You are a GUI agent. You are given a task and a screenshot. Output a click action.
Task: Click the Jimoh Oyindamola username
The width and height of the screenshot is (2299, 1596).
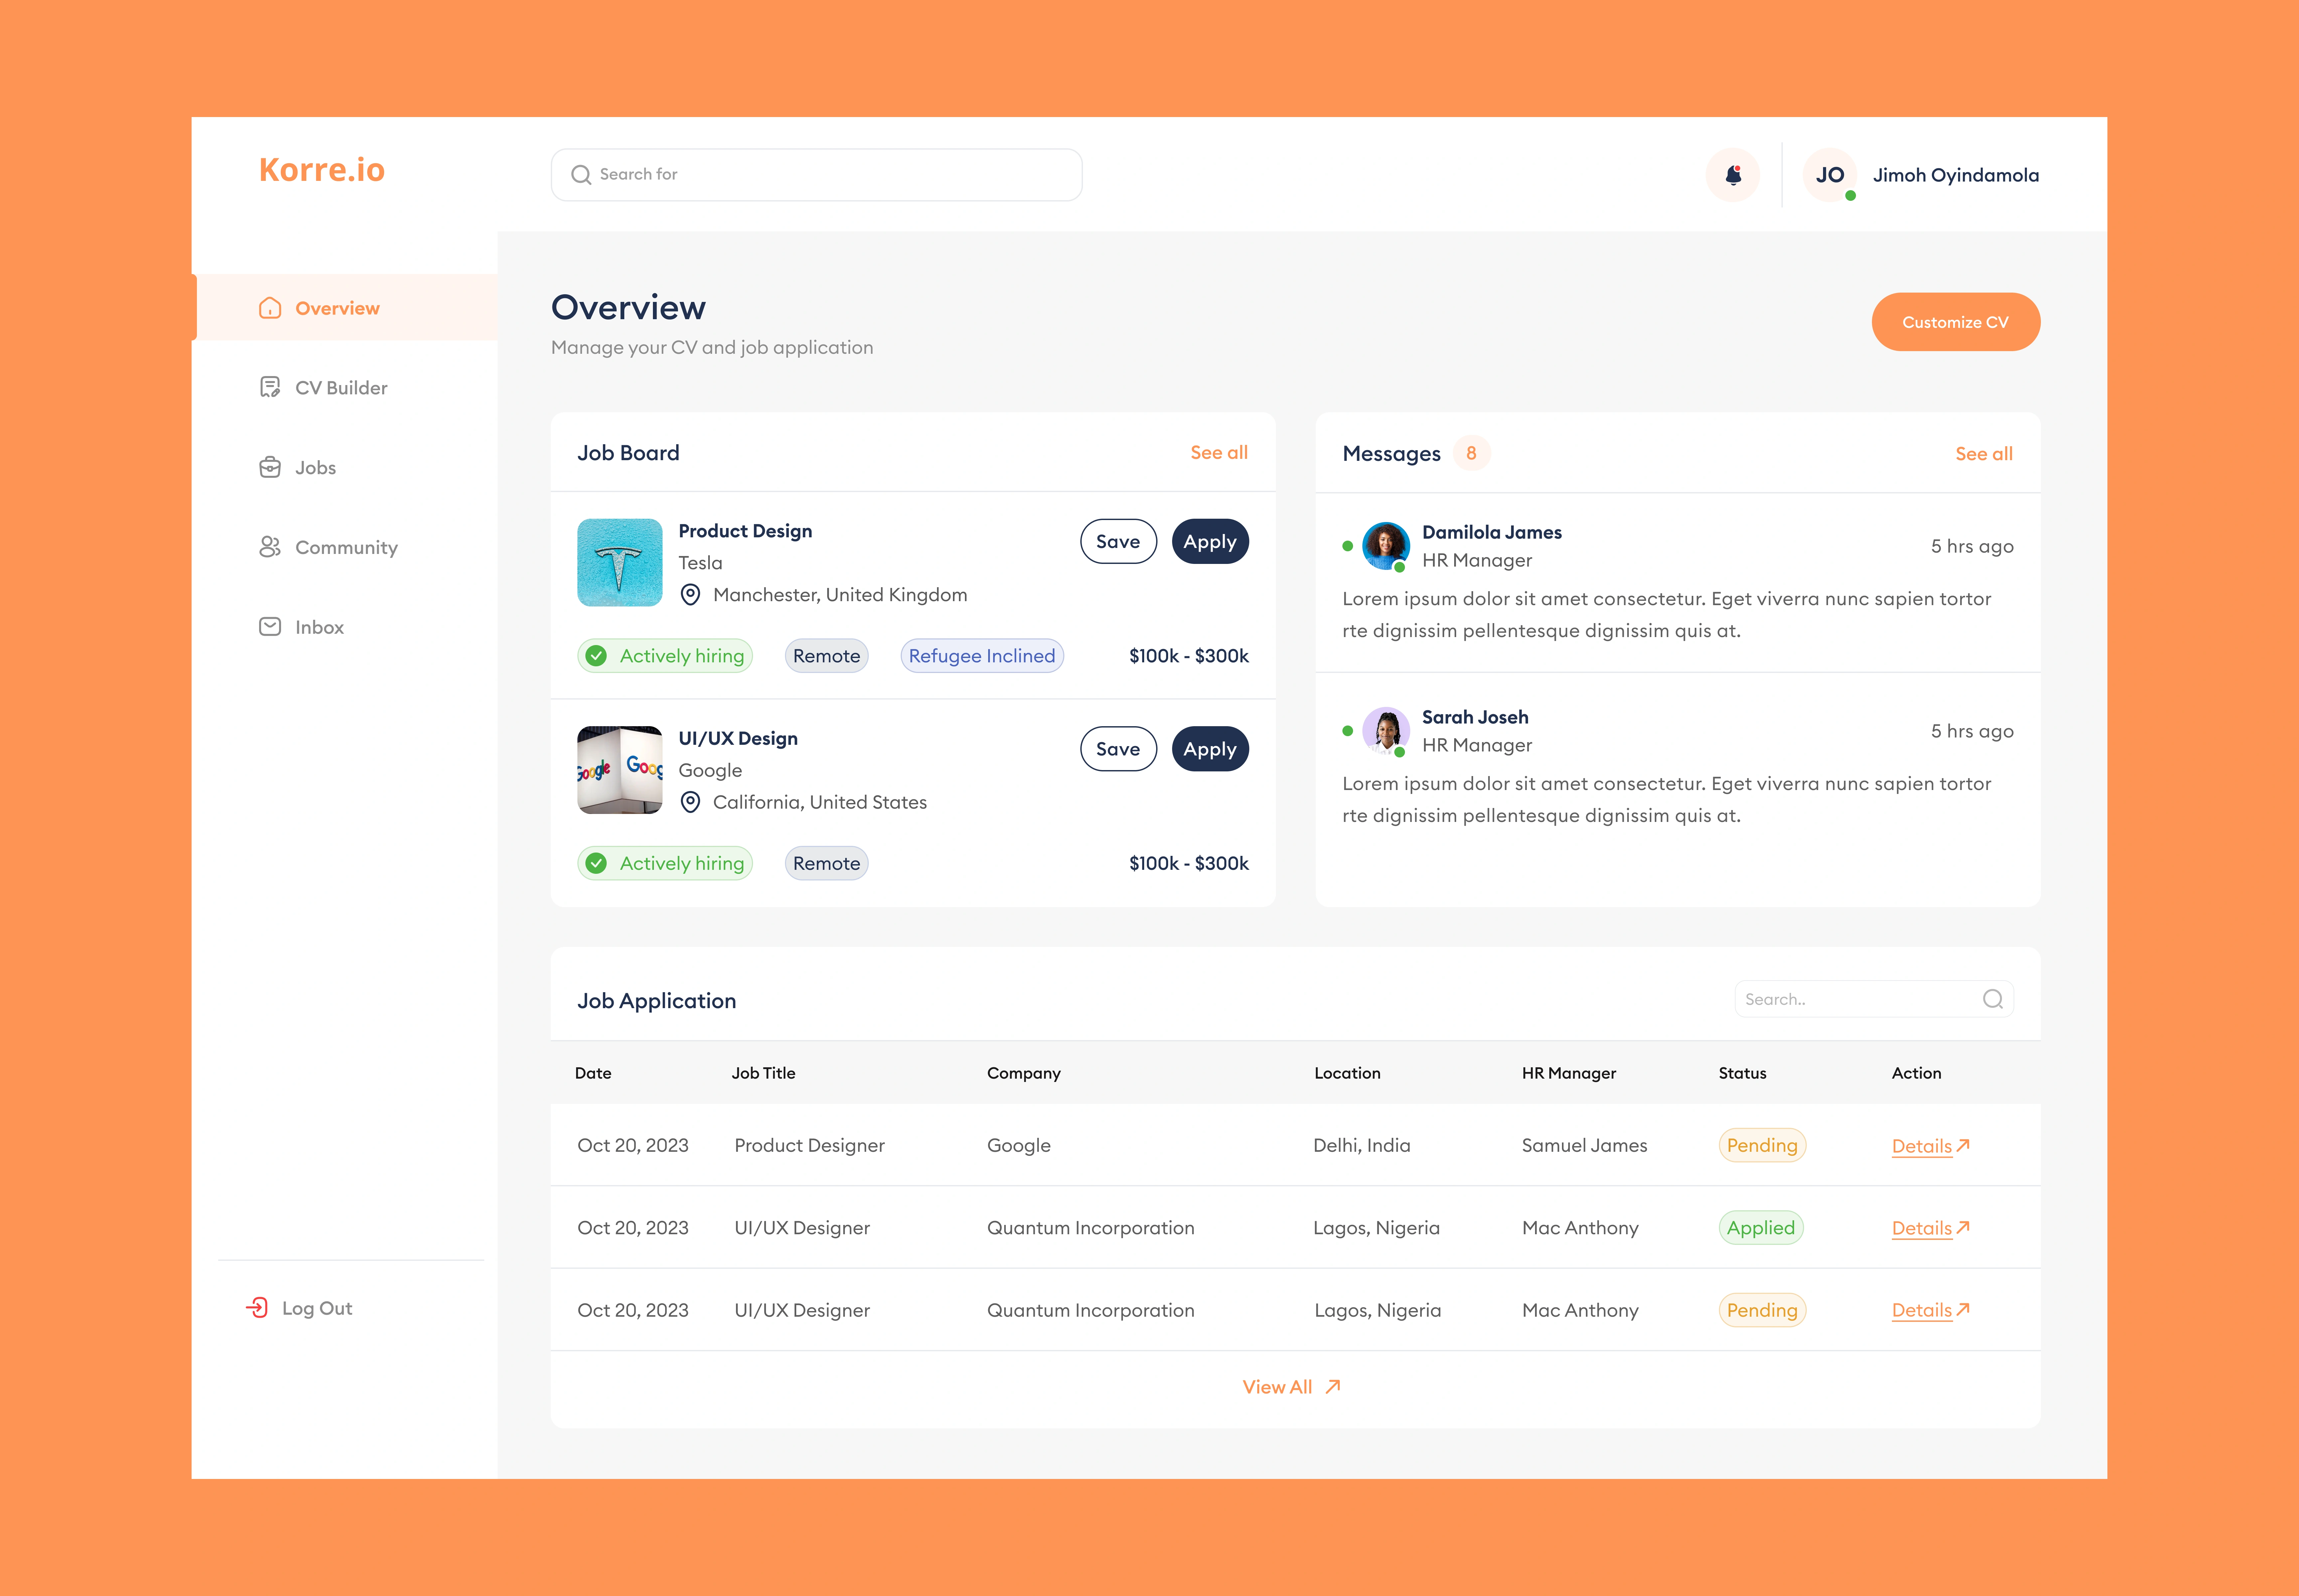point(1956,175)
